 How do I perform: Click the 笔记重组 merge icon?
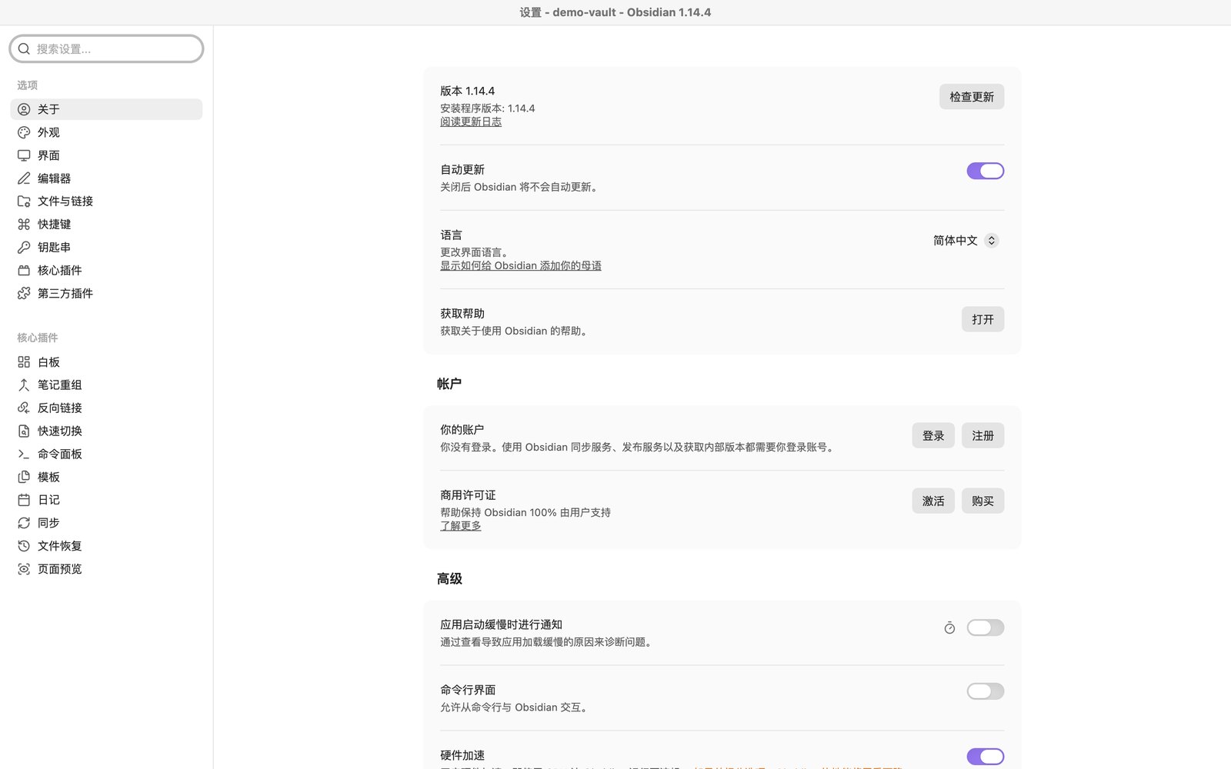click(24, 385)
